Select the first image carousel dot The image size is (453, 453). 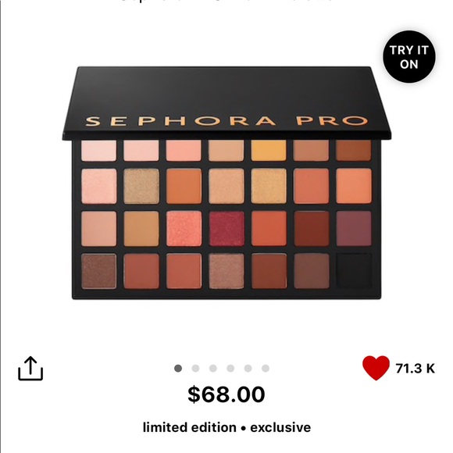tap(178, 369)
